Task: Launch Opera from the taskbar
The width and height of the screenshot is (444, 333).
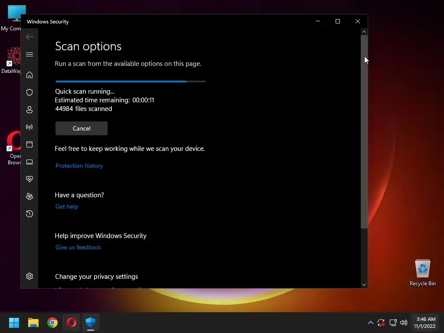Action: click(72, 323)
